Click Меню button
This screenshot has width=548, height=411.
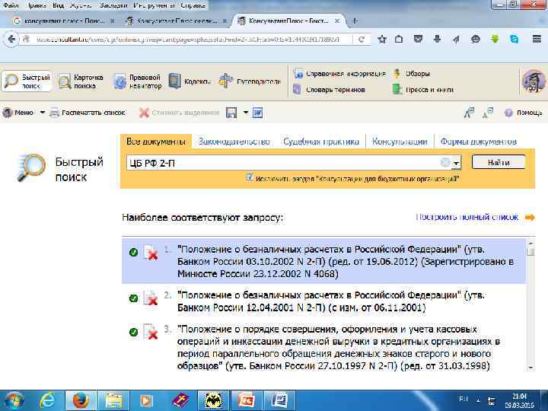24,113
